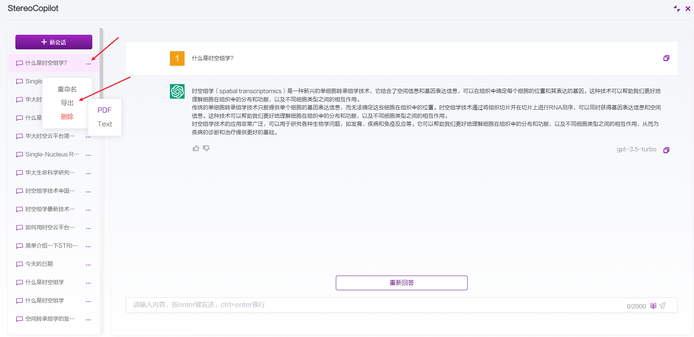Screen dimensions: 694x337
Task: Open the ellipsis menu for 什么是时空组学?
Action: pos(88,64)
